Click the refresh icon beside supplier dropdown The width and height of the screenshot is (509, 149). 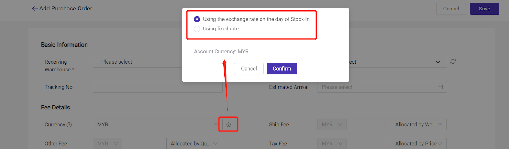click(x=453, y=62)
